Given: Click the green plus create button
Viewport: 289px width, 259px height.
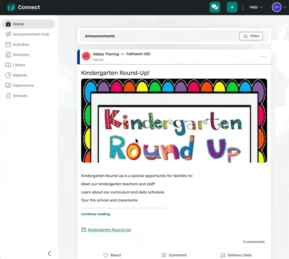Looking at the screenshot, I should pos(232,7).
